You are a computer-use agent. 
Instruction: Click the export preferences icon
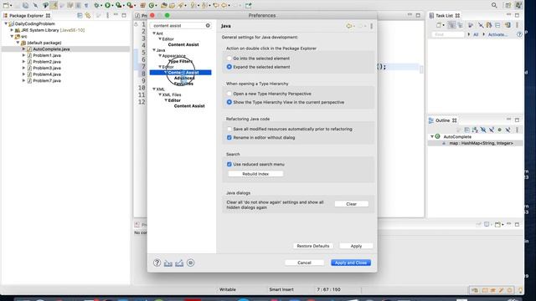(179, 263)
